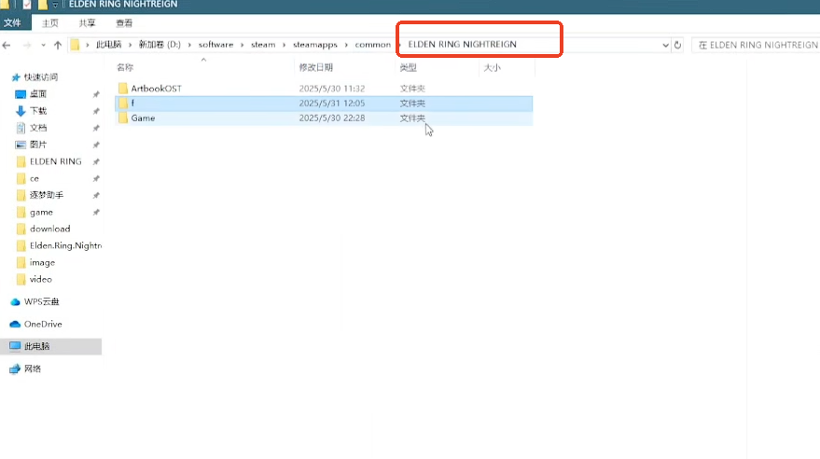Open OneDrive in navigation pane
The width and height of the screenshot is (820, 459).
[x=43, y=324]
